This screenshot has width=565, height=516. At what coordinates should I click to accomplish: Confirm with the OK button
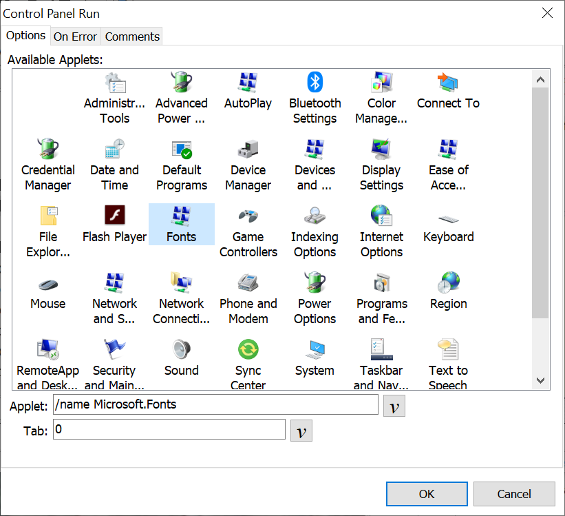click(x=427, y=493)
